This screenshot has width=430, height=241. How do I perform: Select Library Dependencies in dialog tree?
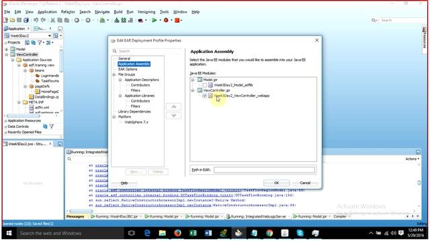(x=134, y=112)
